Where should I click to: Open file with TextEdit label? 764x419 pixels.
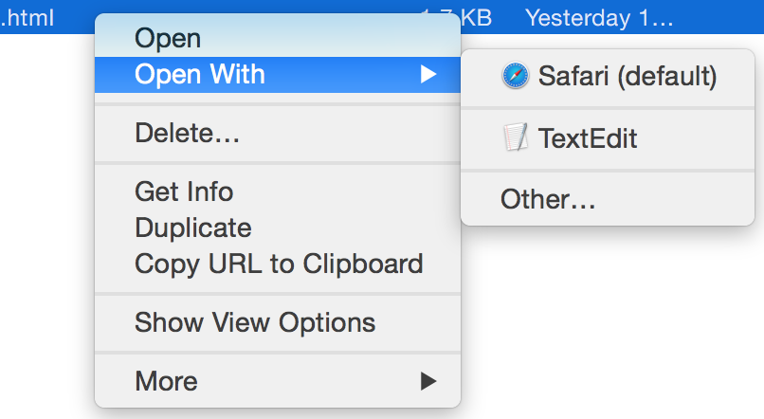point(588,138)
